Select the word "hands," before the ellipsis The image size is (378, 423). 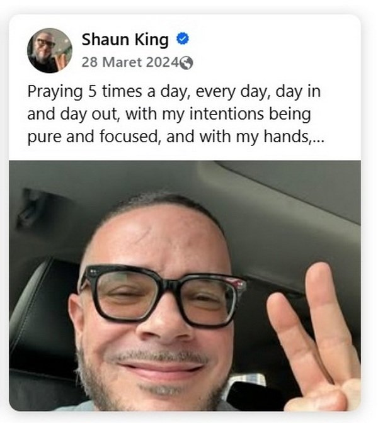(x=288, y=136)
